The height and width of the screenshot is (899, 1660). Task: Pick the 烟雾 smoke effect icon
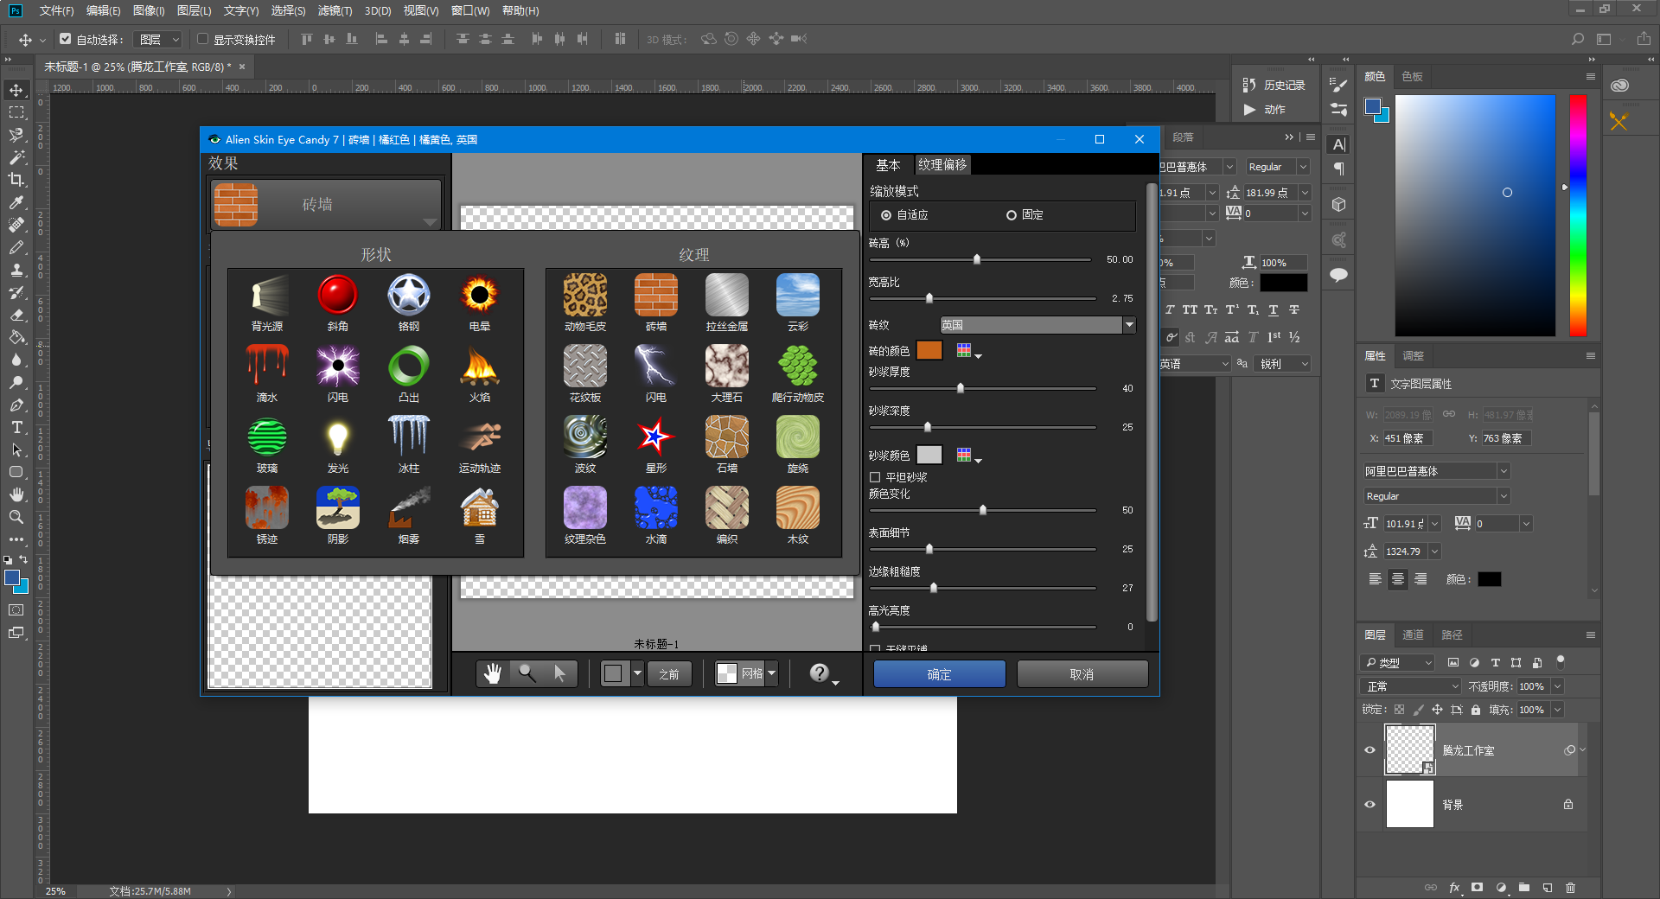(x=409, y=508)
